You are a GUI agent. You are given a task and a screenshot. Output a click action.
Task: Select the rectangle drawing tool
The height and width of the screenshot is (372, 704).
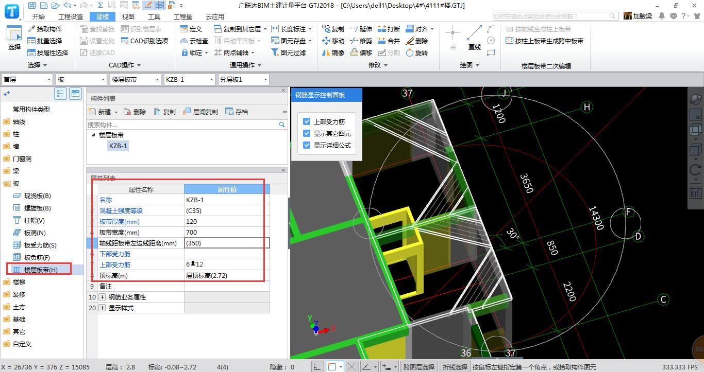(491, 52)
